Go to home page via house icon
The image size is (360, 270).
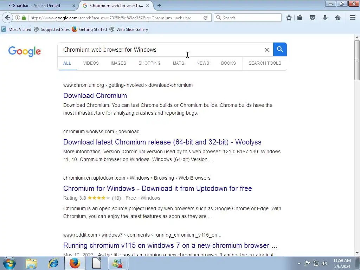coord(338,18)
